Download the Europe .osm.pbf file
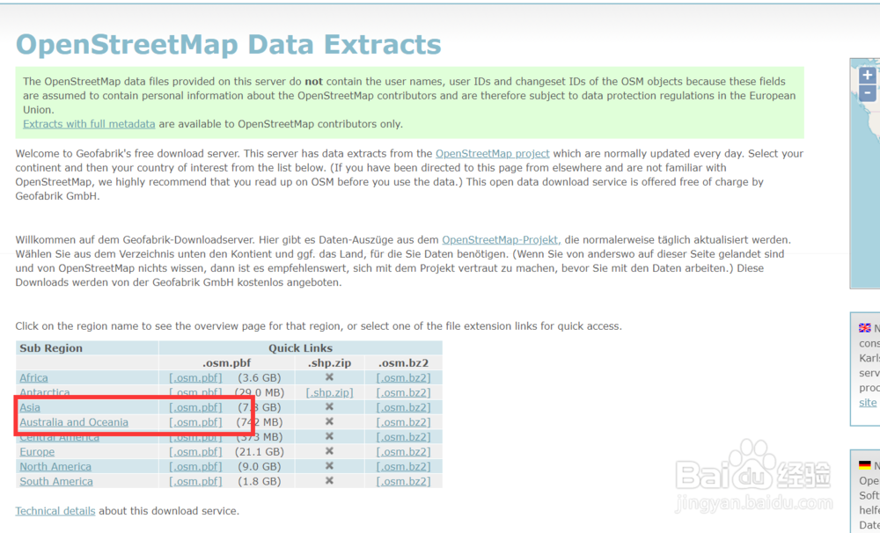Viewport: 880px width, 533px height. click(x=195, y=452)
